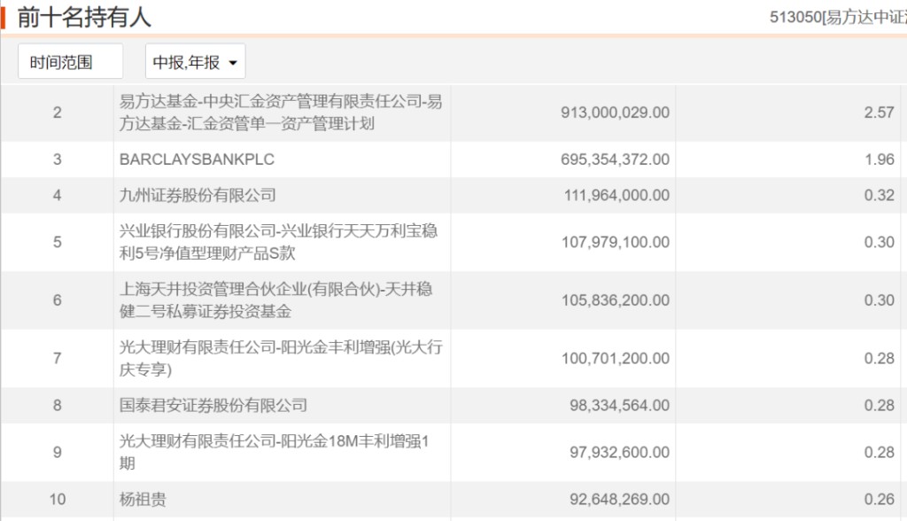Click the 易方达基金-中央汇金资产管理 holder entry

click(281, 113)
